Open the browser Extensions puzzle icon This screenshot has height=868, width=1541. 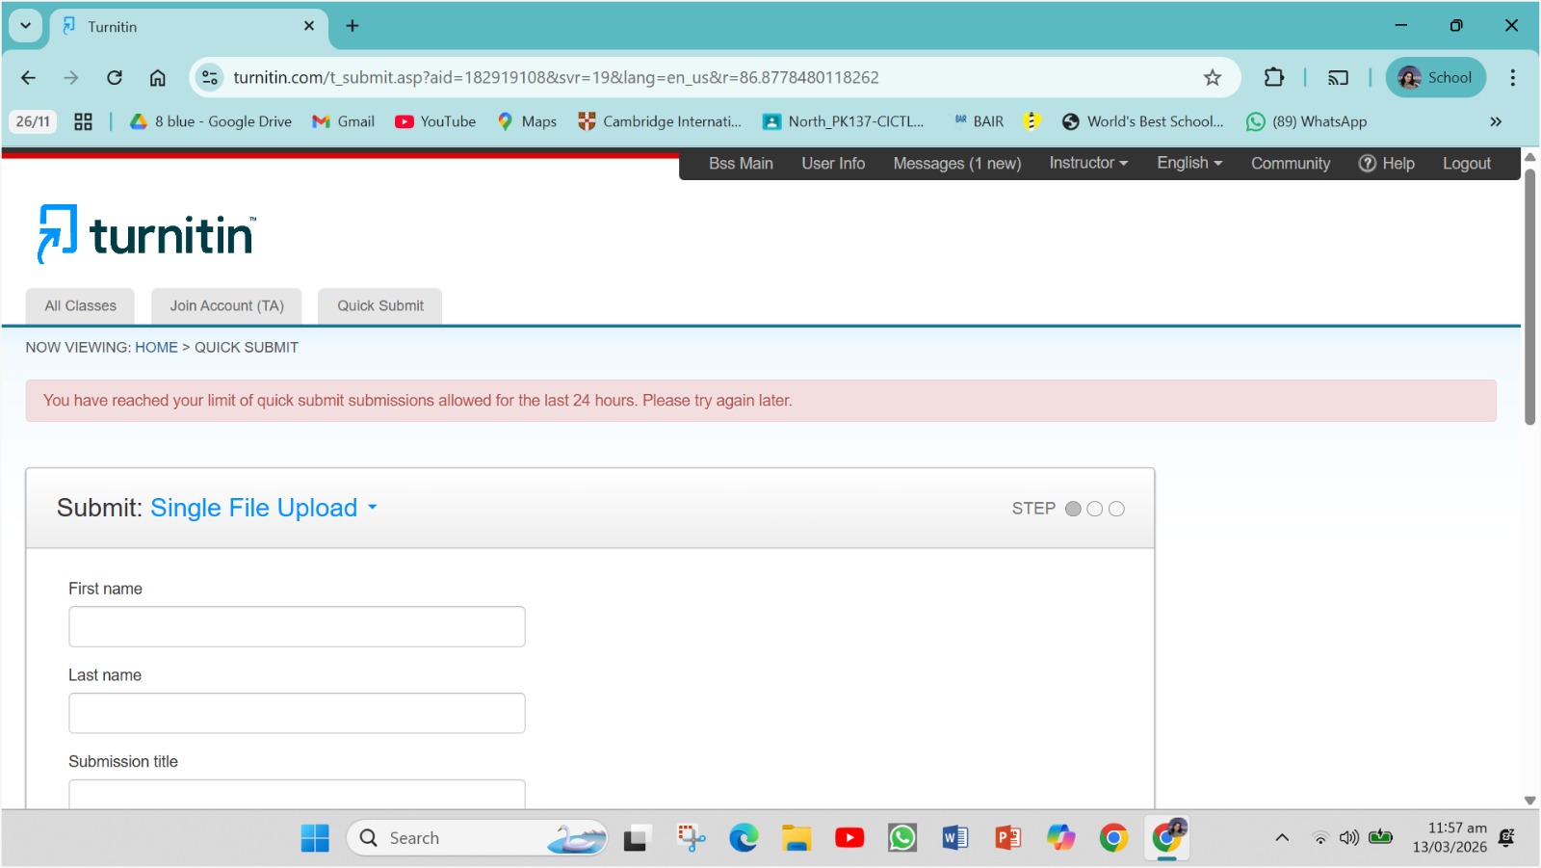(1273, 78)
